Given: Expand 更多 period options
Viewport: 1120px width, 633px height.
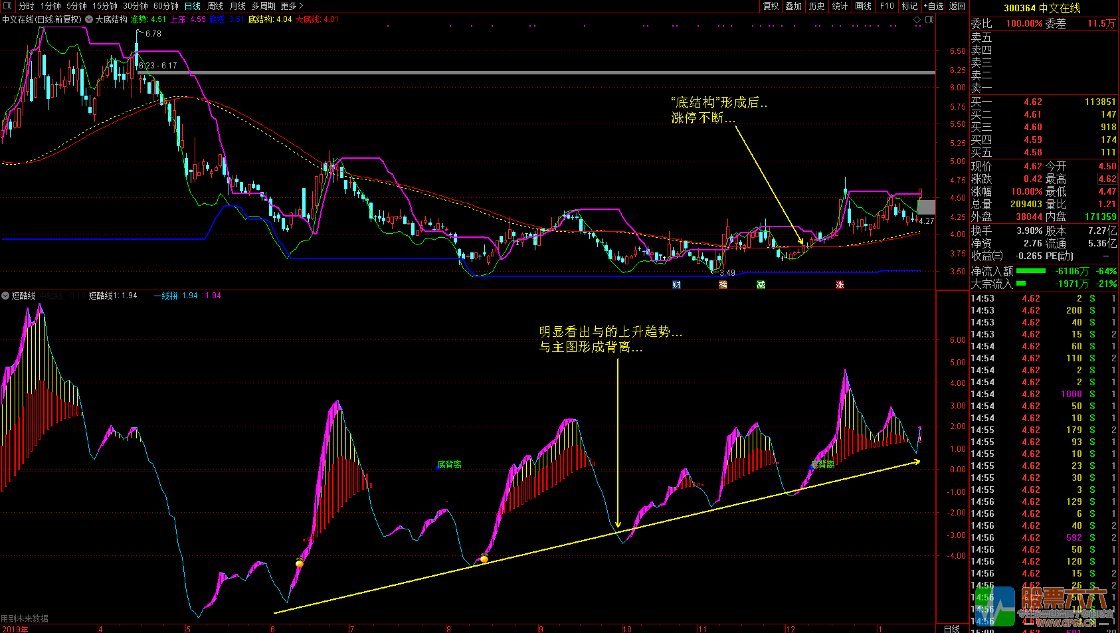Looking at the screenshot, I should pos(292,6).
